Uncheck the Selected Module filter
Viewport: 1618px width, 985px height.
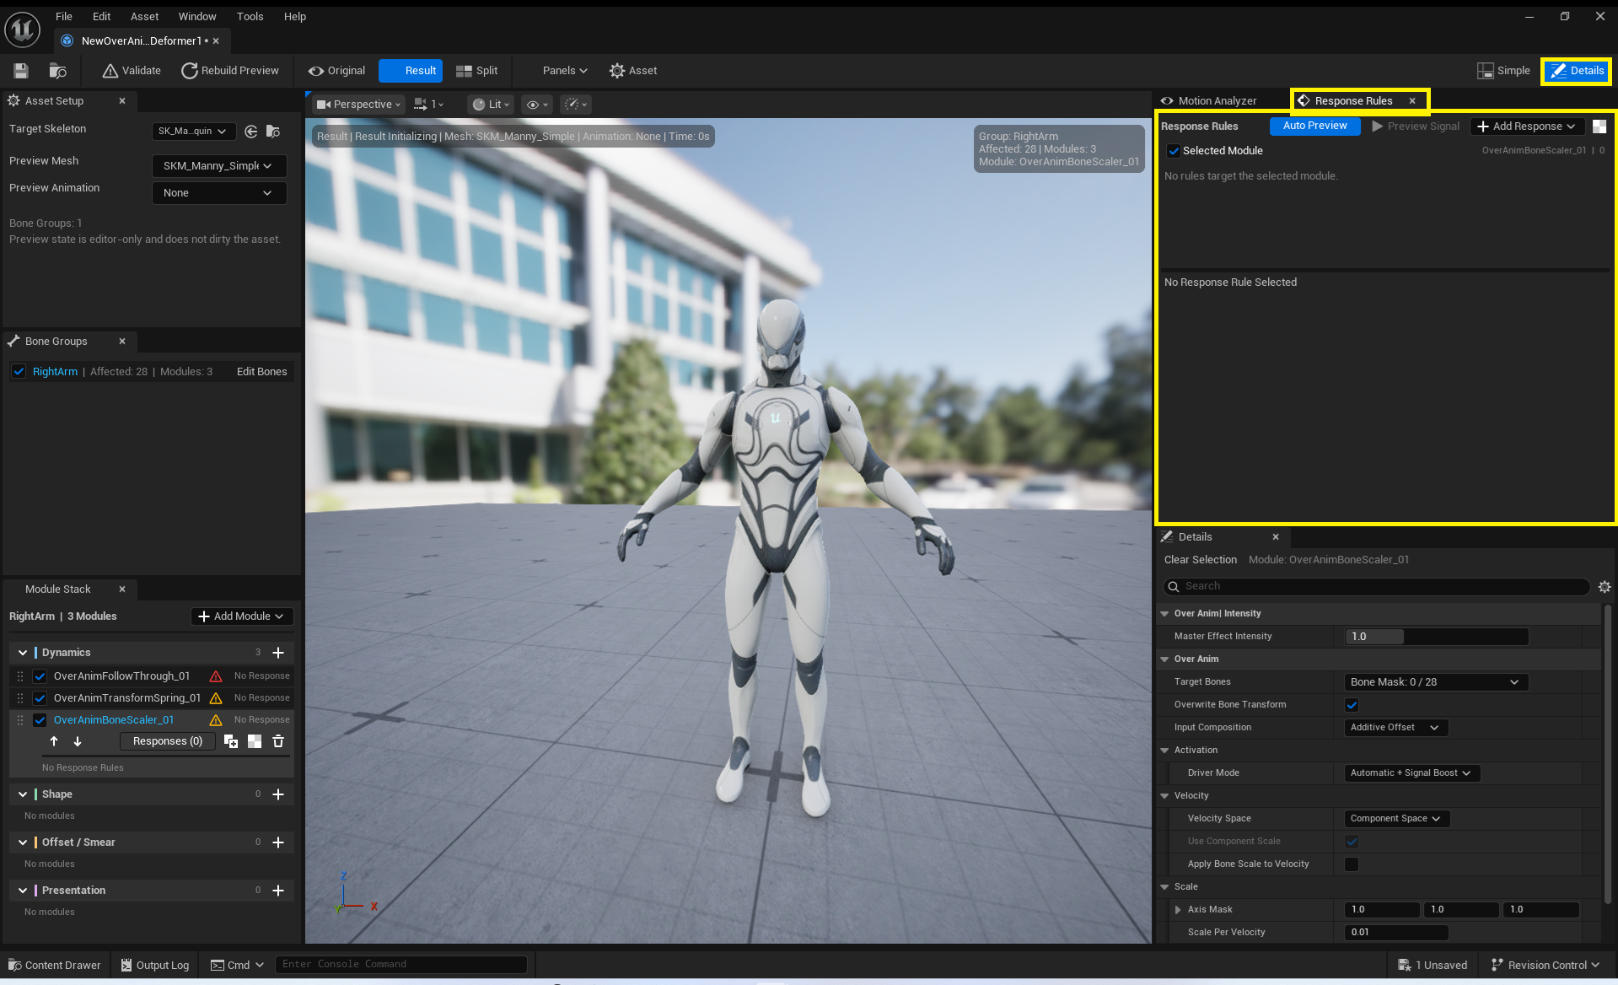(1173, 151)
